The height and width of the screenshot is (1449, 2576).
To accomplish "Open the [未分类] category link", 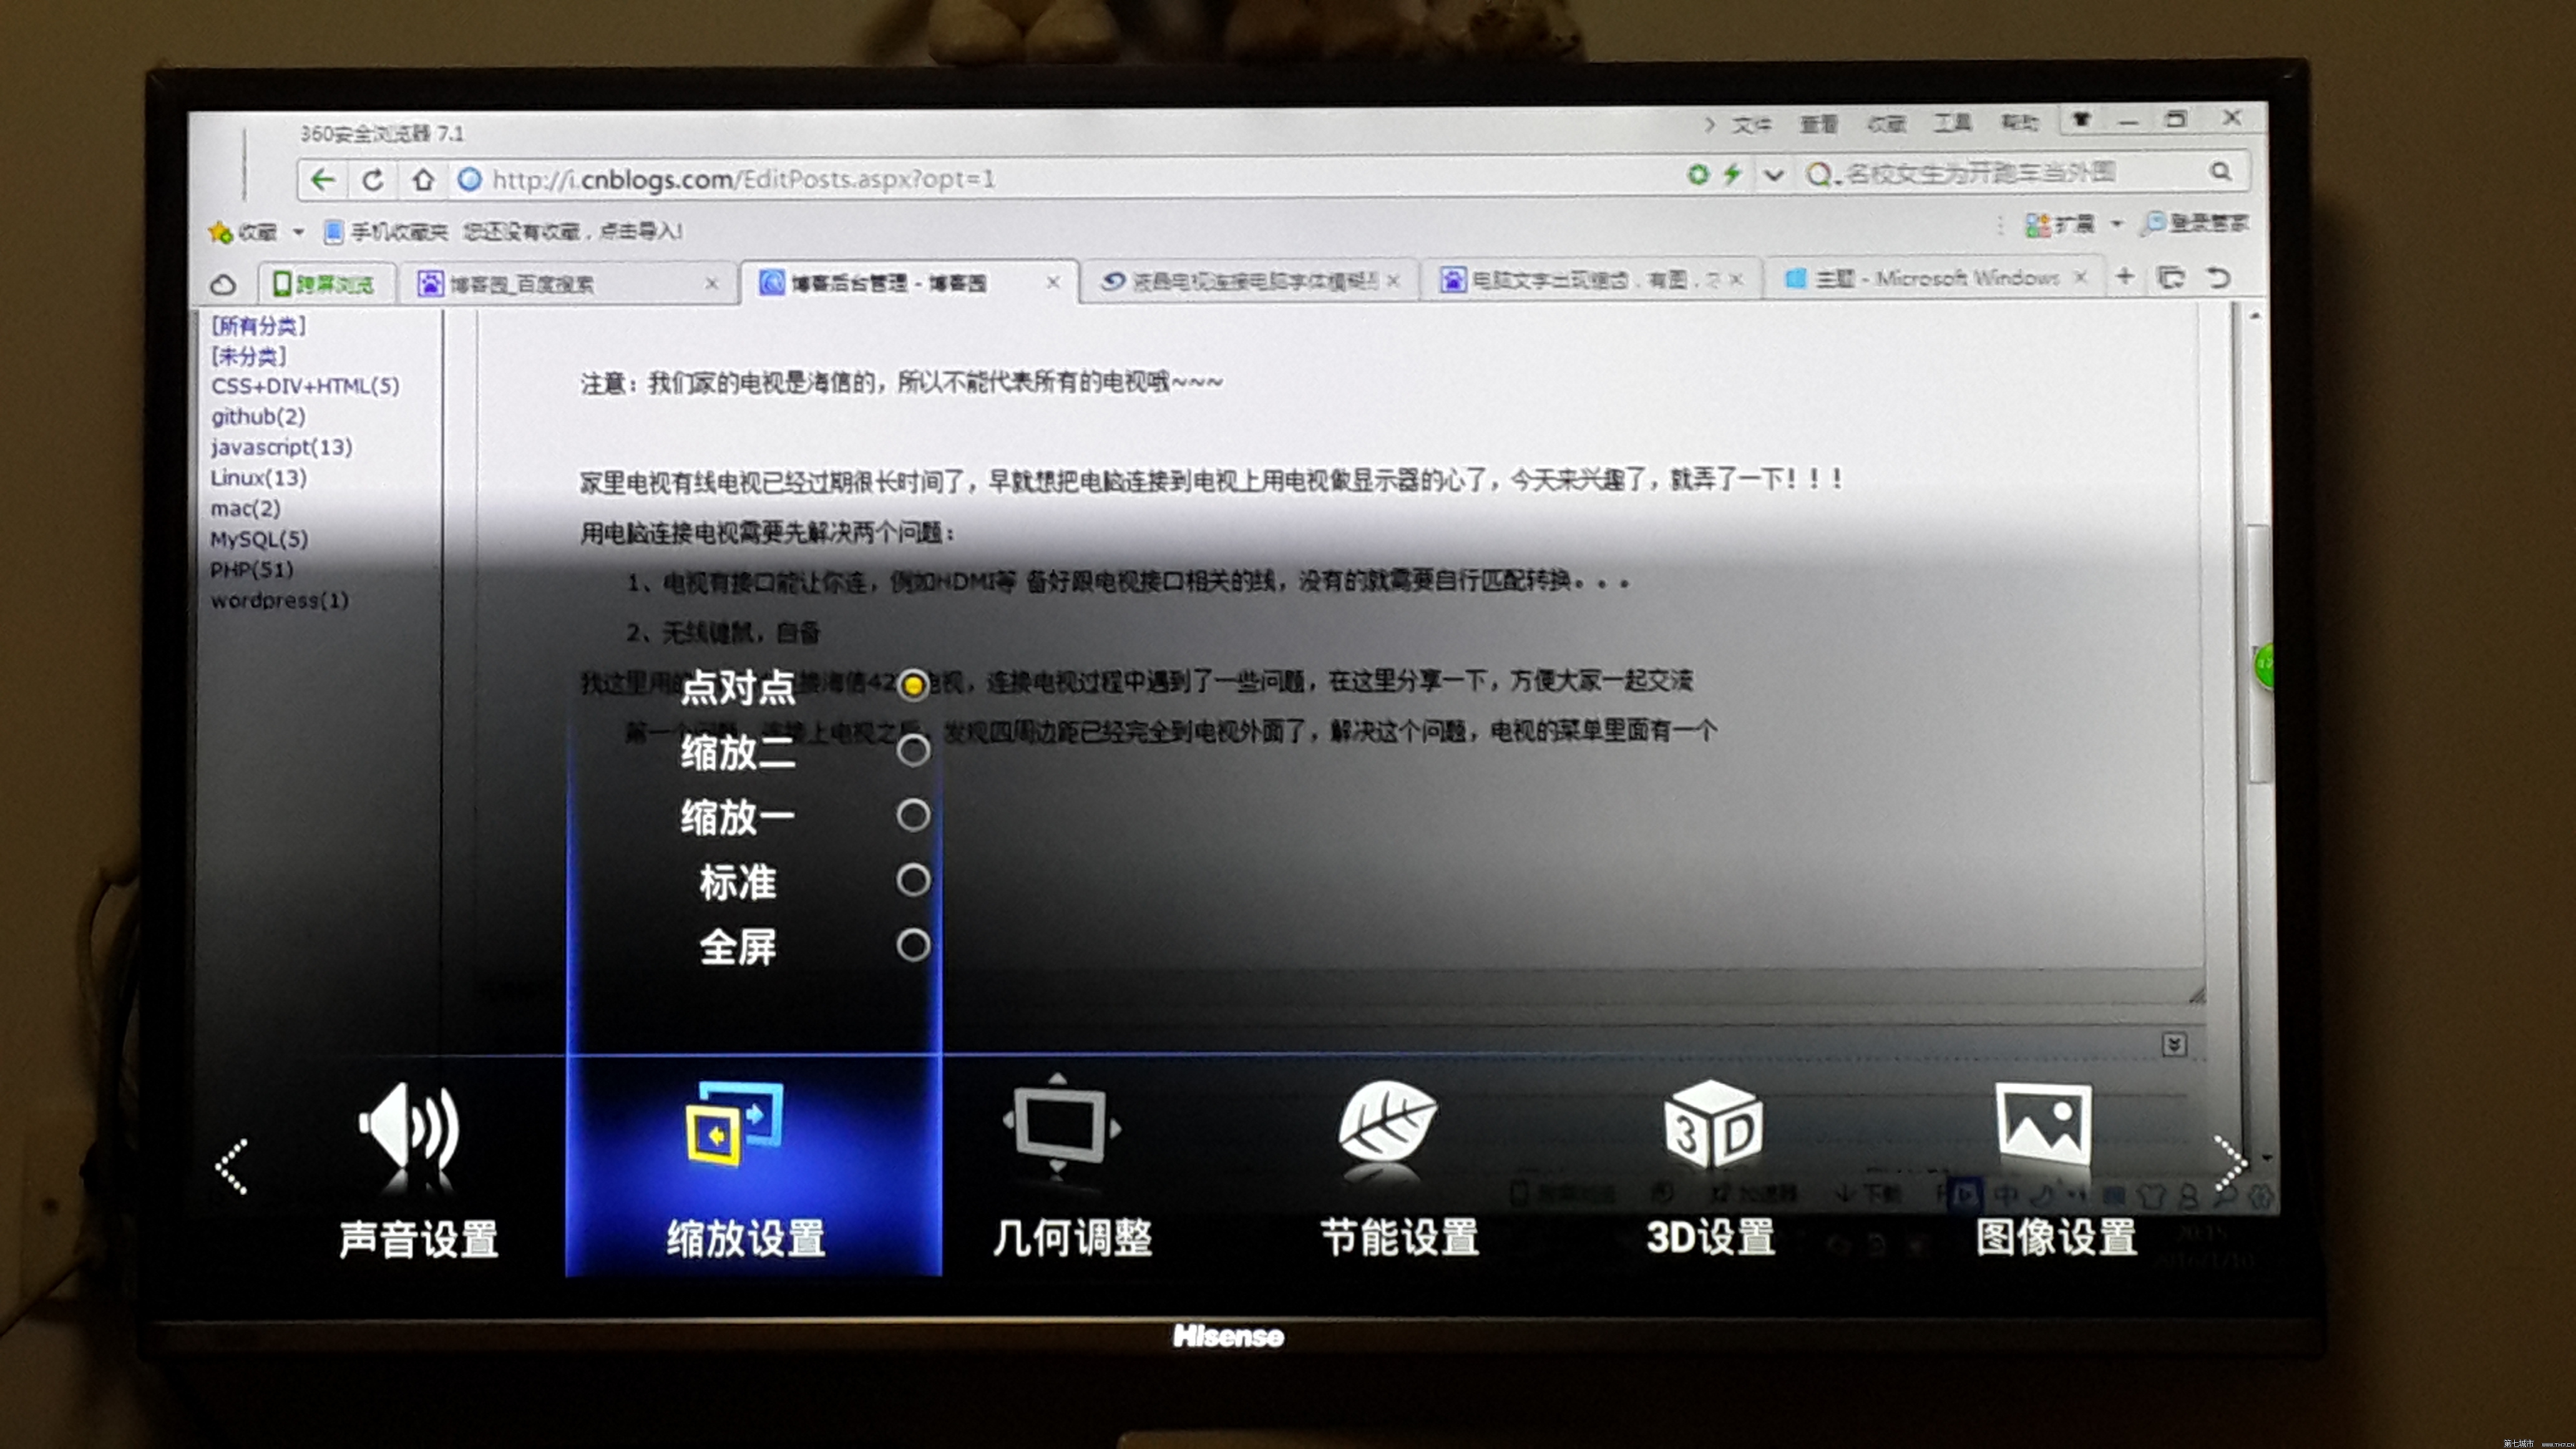I will [248, 355].
